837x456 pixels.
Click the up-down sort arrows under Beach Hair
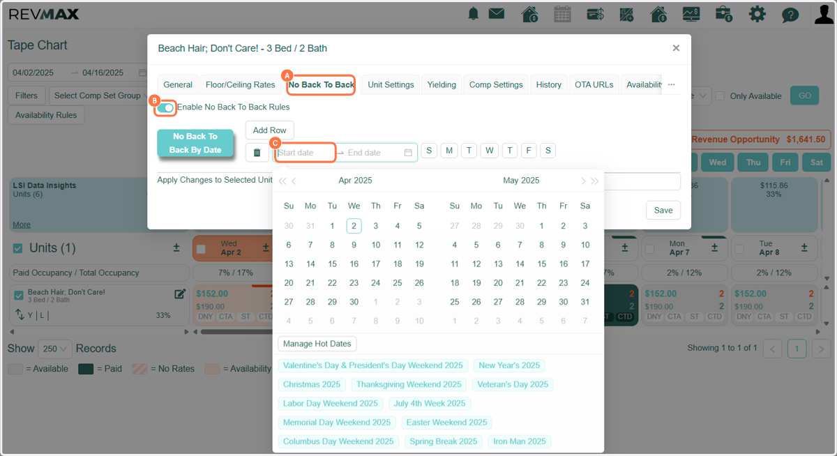20,314
